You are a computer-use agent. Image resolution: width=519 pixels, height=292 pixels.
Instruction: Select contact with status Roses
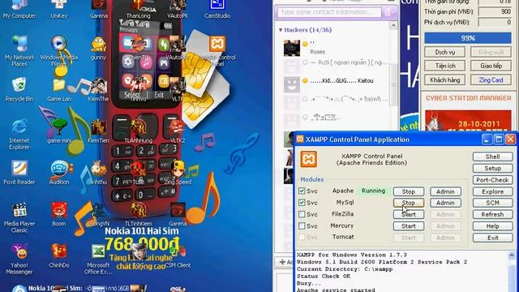[x=335, y=47]
